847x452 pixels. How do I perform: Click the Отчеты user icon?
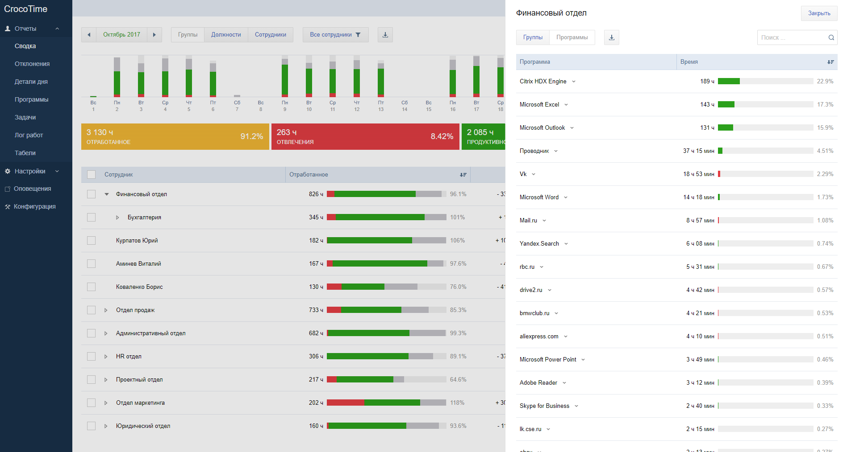coord(8,29)
